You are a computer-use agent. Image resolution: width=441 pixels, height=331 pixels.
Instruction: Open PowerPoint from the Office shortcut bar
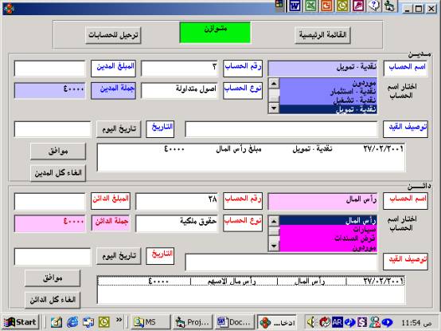326,6
